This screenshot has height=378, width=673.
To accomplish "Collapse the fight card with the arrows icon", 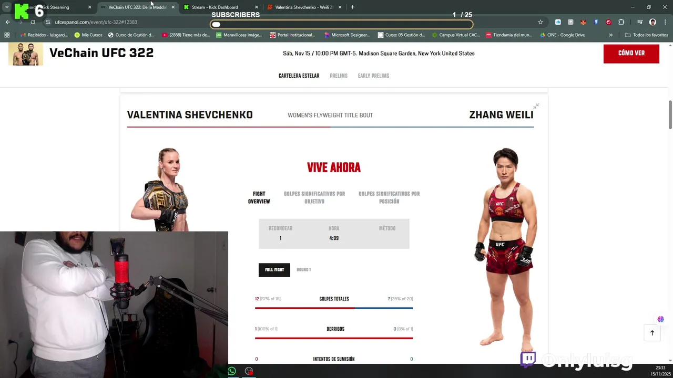I will tap(536, 107).
